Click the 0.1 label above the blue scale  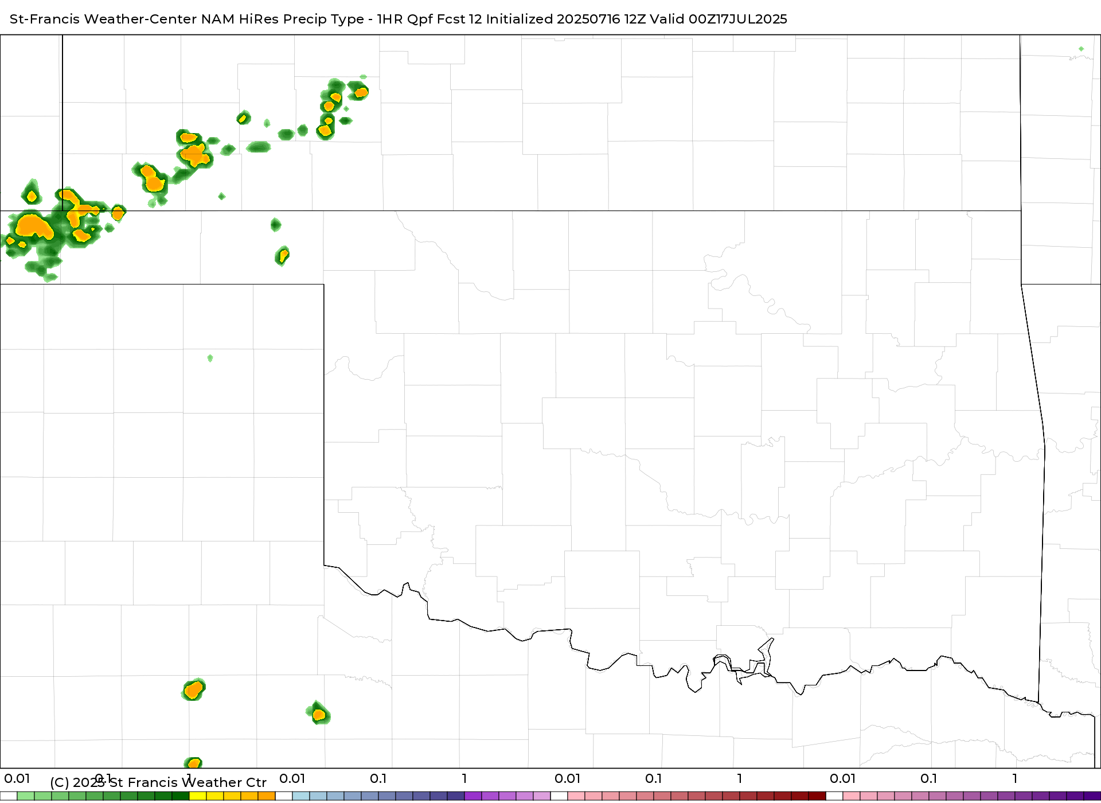[x=378, y=778]
